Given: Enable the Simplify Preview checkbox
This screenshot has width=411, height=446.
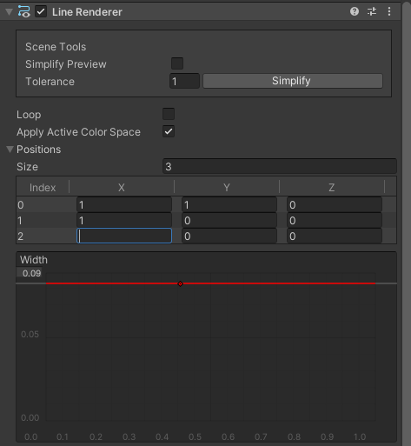Looking at the screenshot, I should tap(177, 63).
